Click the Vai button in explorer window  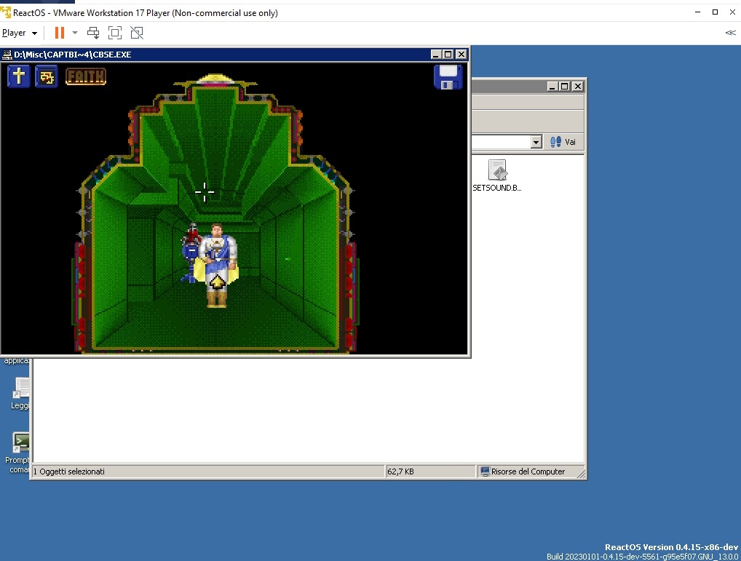563,142
